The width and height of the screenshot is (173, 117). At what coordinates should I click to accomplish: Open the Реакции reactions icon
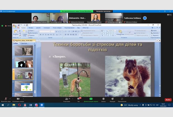click(x=112, y=99)
